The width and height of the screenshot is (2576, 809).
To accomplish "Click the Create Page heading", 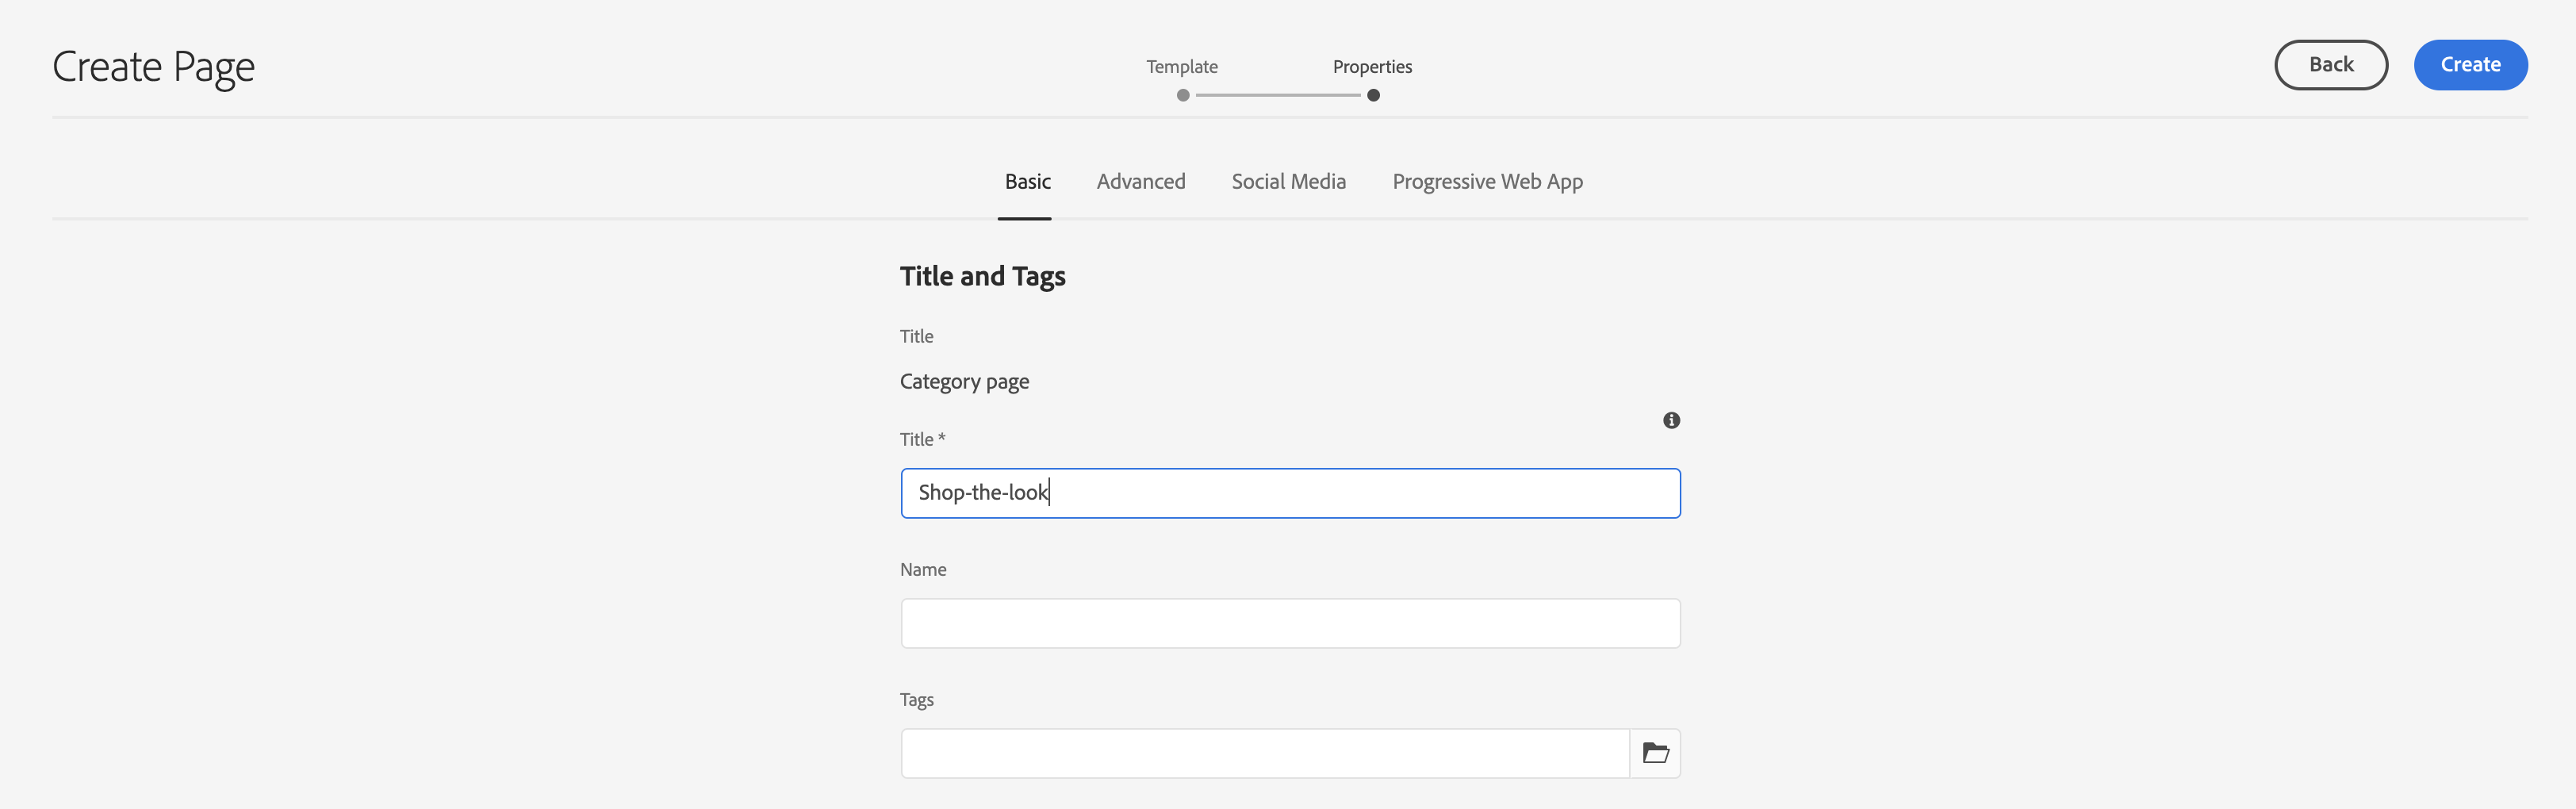I will pyautogui.click(x=154, y=67).
